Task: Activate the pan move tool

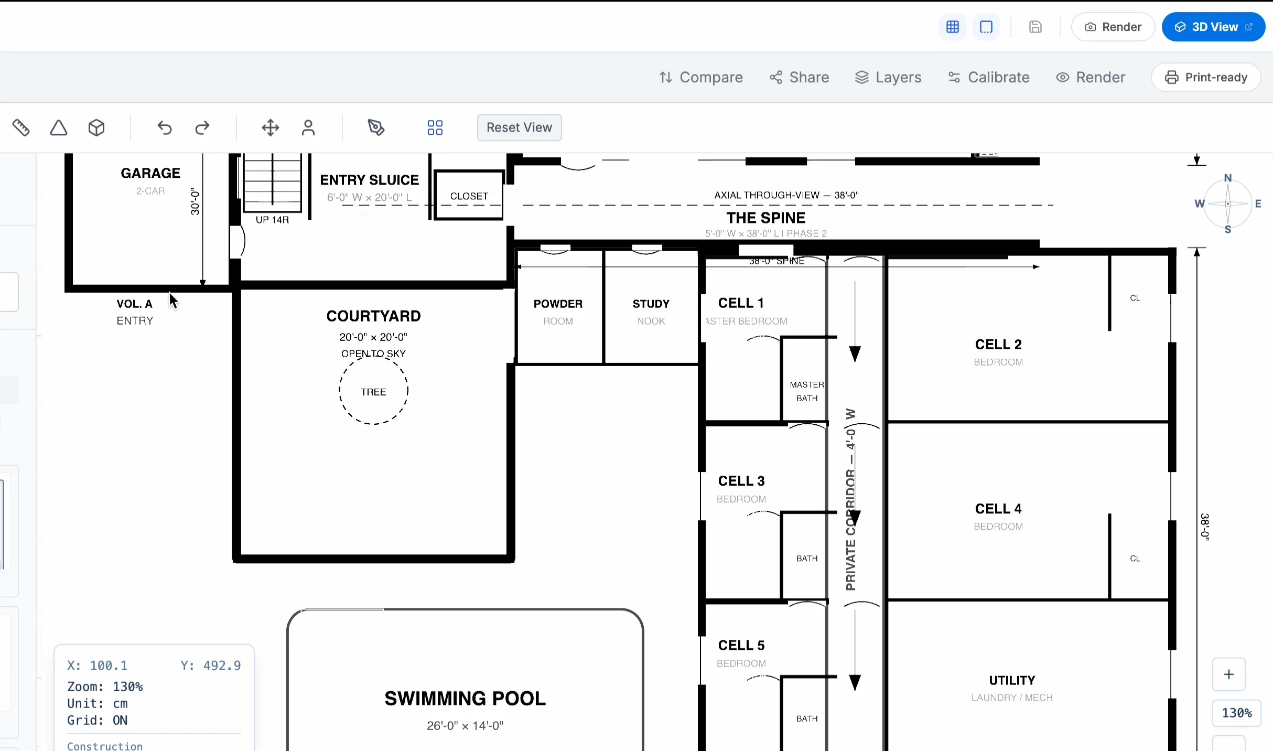Action: point(271,127)
